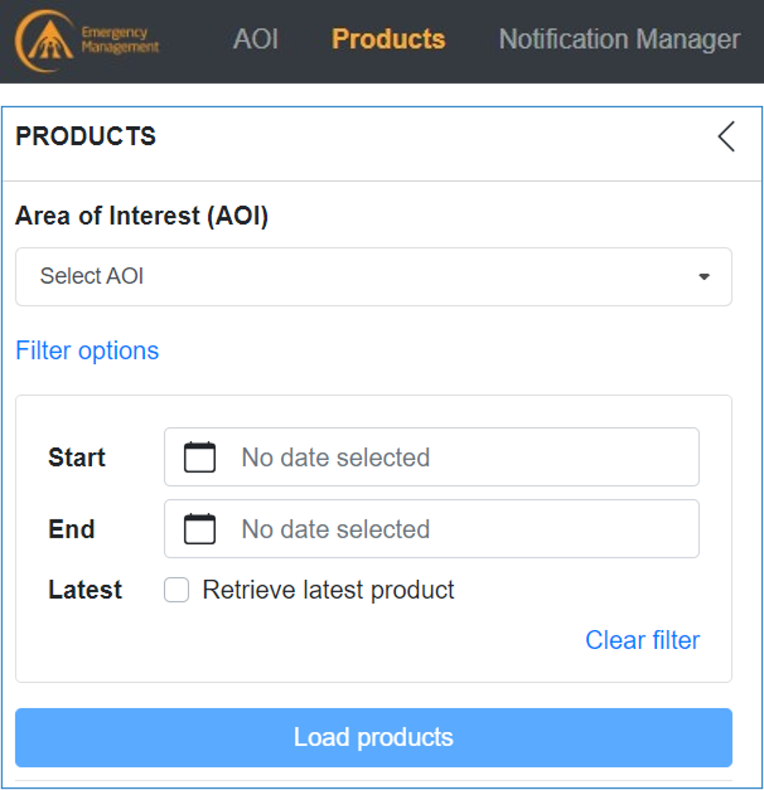The image size is (764, 790).
Task: Click the End date calendar icon
Action: coord(200,529)
